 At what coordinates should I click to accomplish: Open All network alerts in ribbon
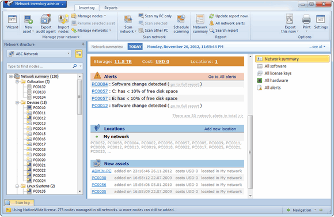(227, 23)
